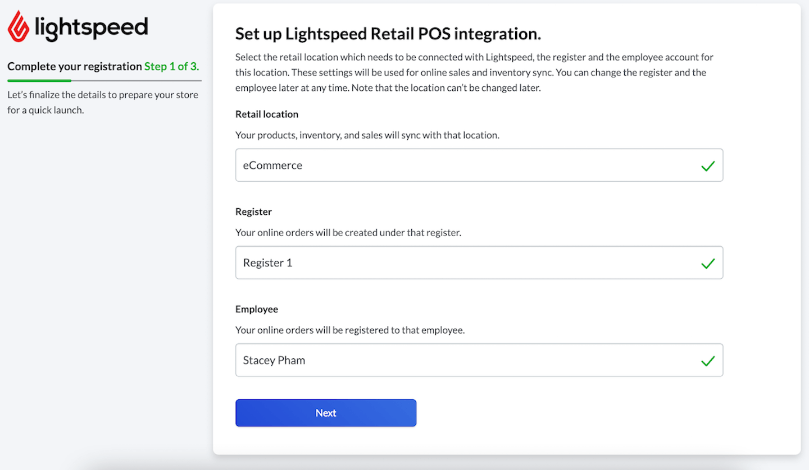The width and height of the screenshot is (809, 470).
Task: Click the 'Complete your registration' heading
Action: (75, 66)
